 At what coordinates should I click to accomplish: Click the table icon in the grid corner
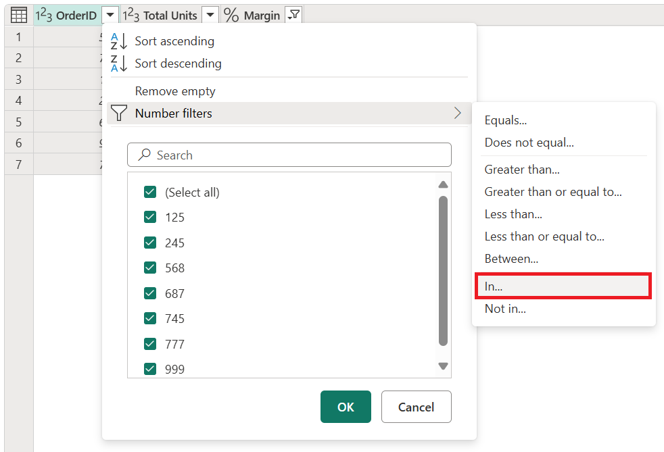(19, 15)
